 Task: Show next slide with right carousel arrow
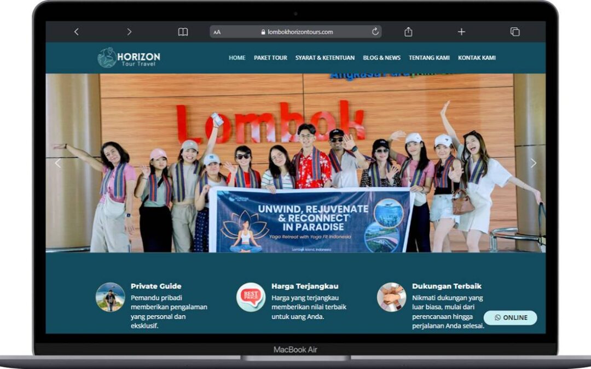pos(534,163)
